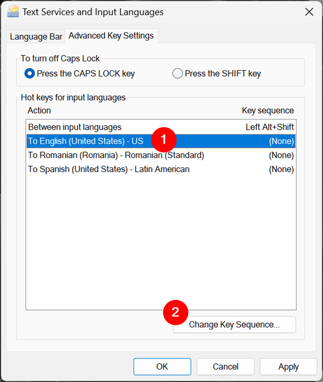The height and width of the screenshot is (382, 323).
Task: Click the Change Key Sequence button
Action: point(235,324)
